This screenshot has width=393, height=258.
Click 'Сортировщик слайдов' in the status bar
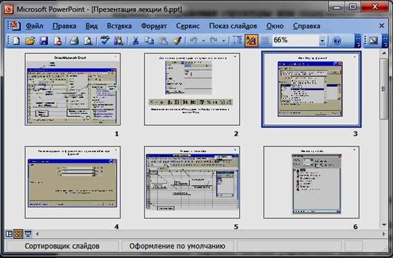click(62, 246)
